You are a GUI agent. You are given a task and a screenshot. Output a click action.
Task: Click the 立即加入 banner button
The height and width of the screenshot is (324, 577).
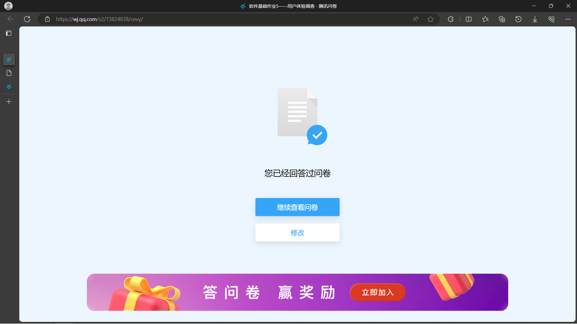point(377,292)
